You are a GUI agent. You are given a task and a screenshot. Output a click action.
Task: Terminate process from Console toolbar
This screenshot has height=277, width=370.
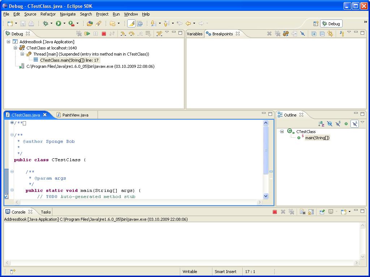pyautogui.click(x=275, y=212)
